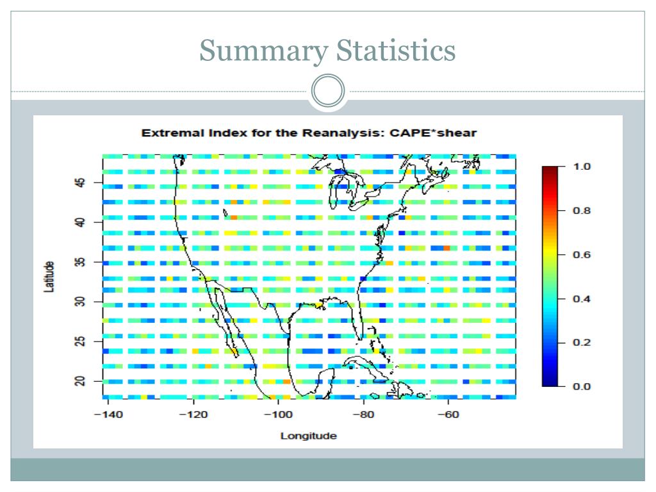Click the 'Longitude' axis label

pos(308,436)
